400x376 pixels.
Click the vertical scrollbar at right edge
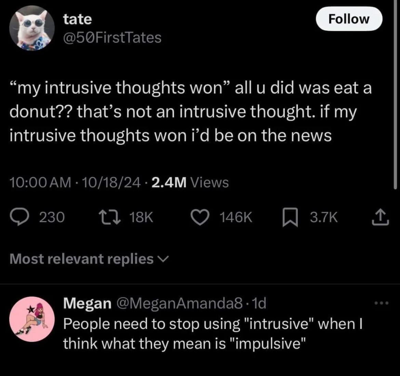(395, 94)
